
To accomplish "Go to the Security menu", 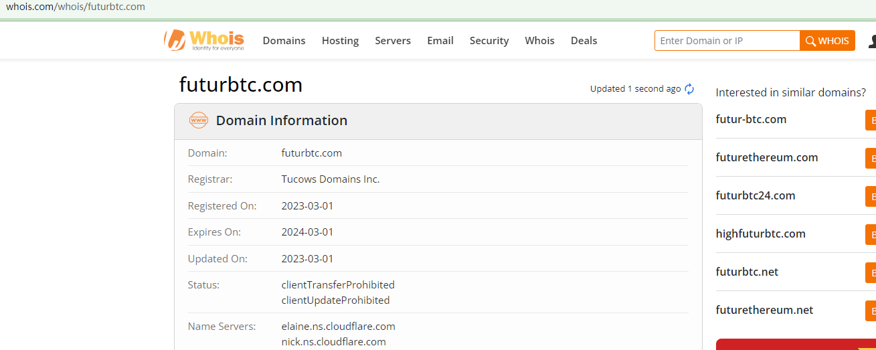I will pyautogui.click(x=489, y=41).
